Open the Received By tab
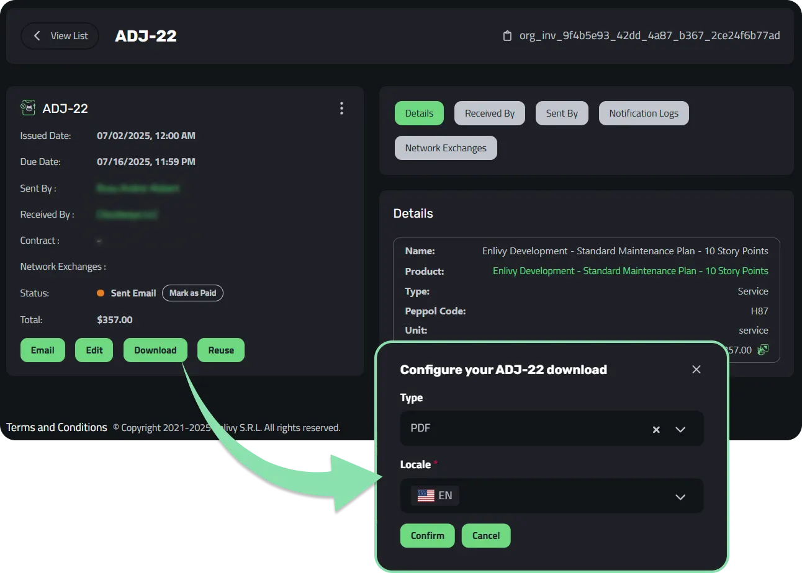Screen dimensions: 802x573 (x=490, y=113)
